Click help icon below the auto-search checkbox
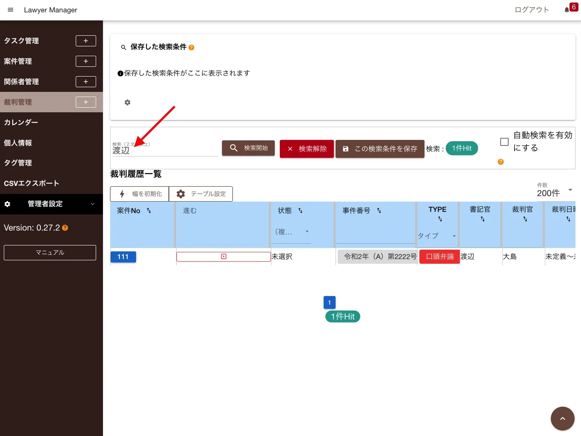581x436 pixels. (x=501, y=162)
